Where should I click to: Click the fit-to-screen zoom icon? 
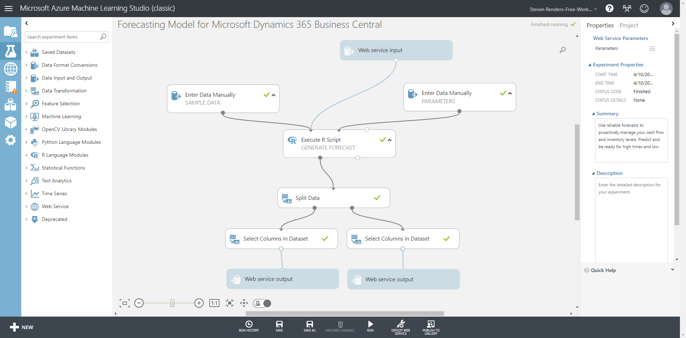(x=124, y=303)
